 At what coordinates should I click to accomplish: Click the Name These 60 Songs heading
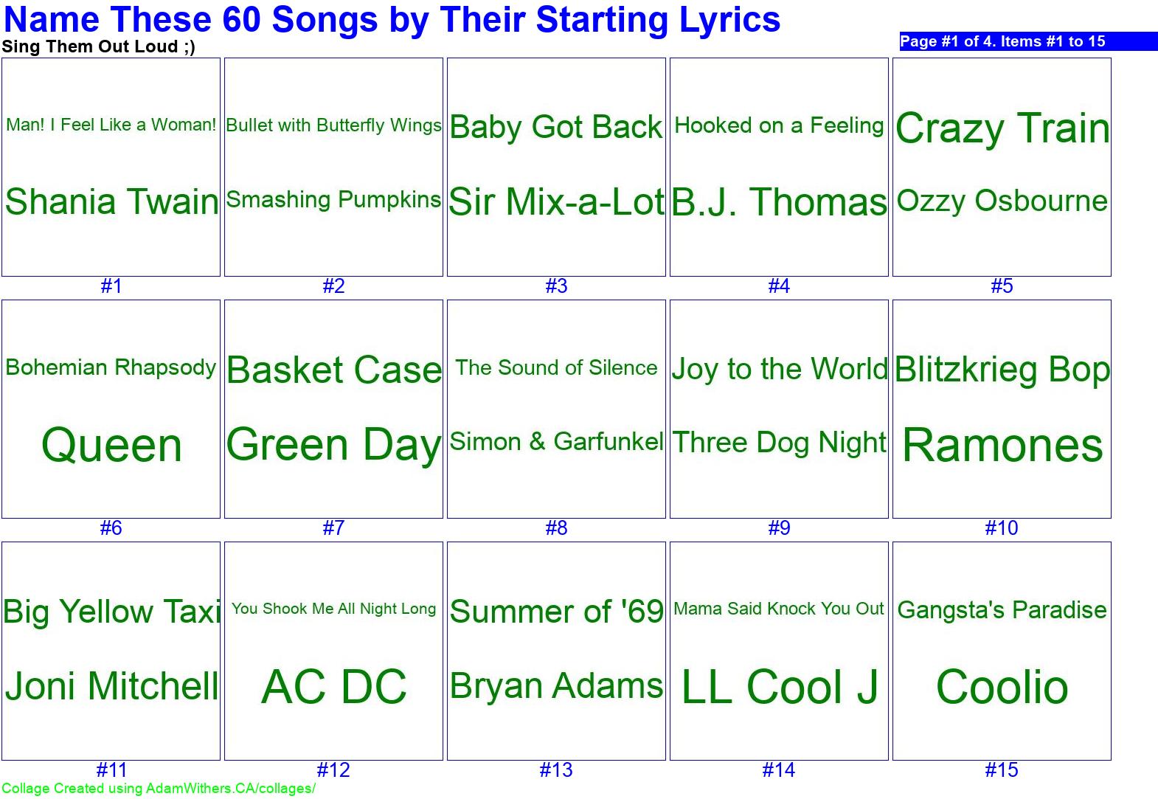tap(392, 20)
